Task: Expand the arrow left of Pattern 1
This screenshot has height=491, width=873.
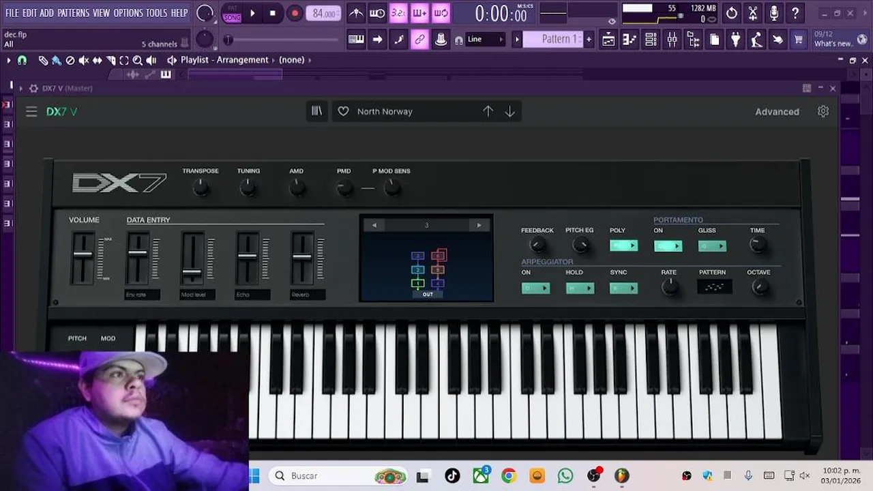Action: pyautogui.click(x=517, y=40)
